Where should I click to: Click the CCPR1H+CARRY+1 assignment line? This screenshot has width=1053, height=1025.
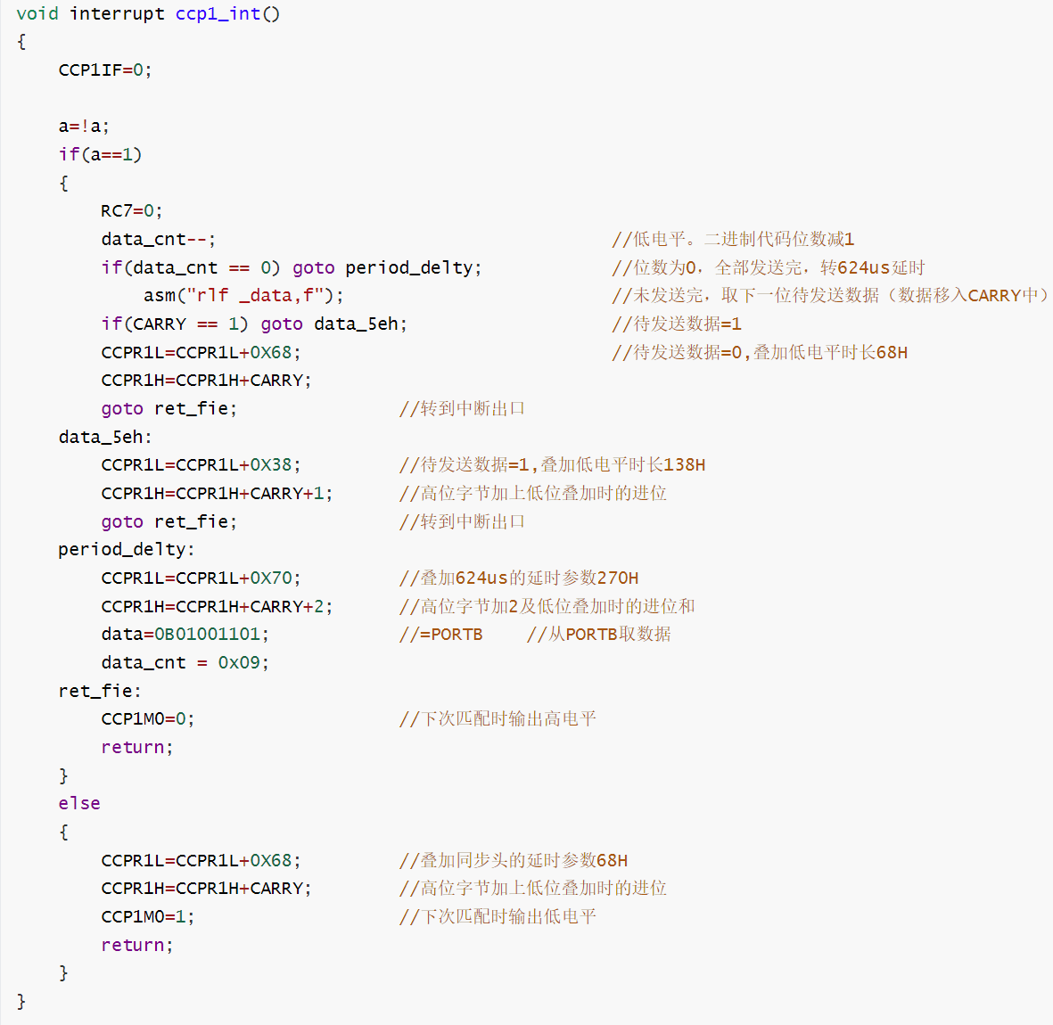click(217, 493)
